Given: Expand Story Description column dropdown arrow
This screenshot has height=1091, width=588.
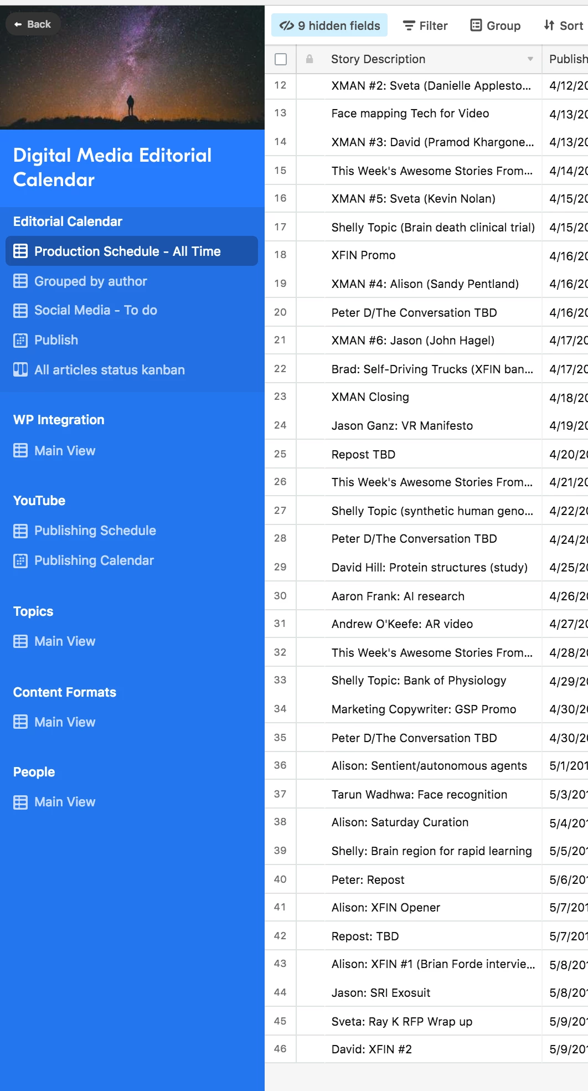Looking at the screenshot, I should (x=530, y=59).
